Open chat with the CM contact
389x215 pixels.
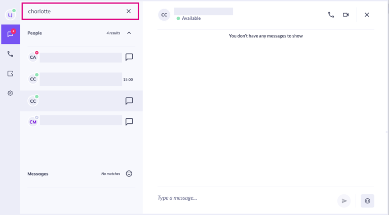pyautogui.click(x=129, y=121)
